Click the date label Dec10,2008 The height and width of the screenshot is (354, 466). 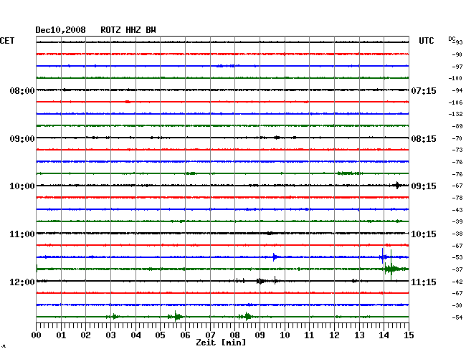point(60,30)
